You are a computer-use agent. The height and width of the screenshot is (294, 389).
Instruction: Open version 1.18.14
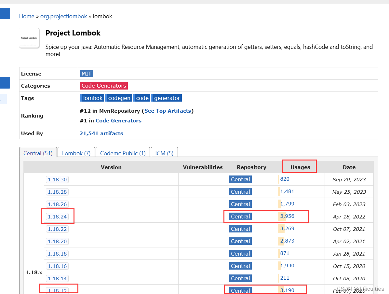pos(57,279)
